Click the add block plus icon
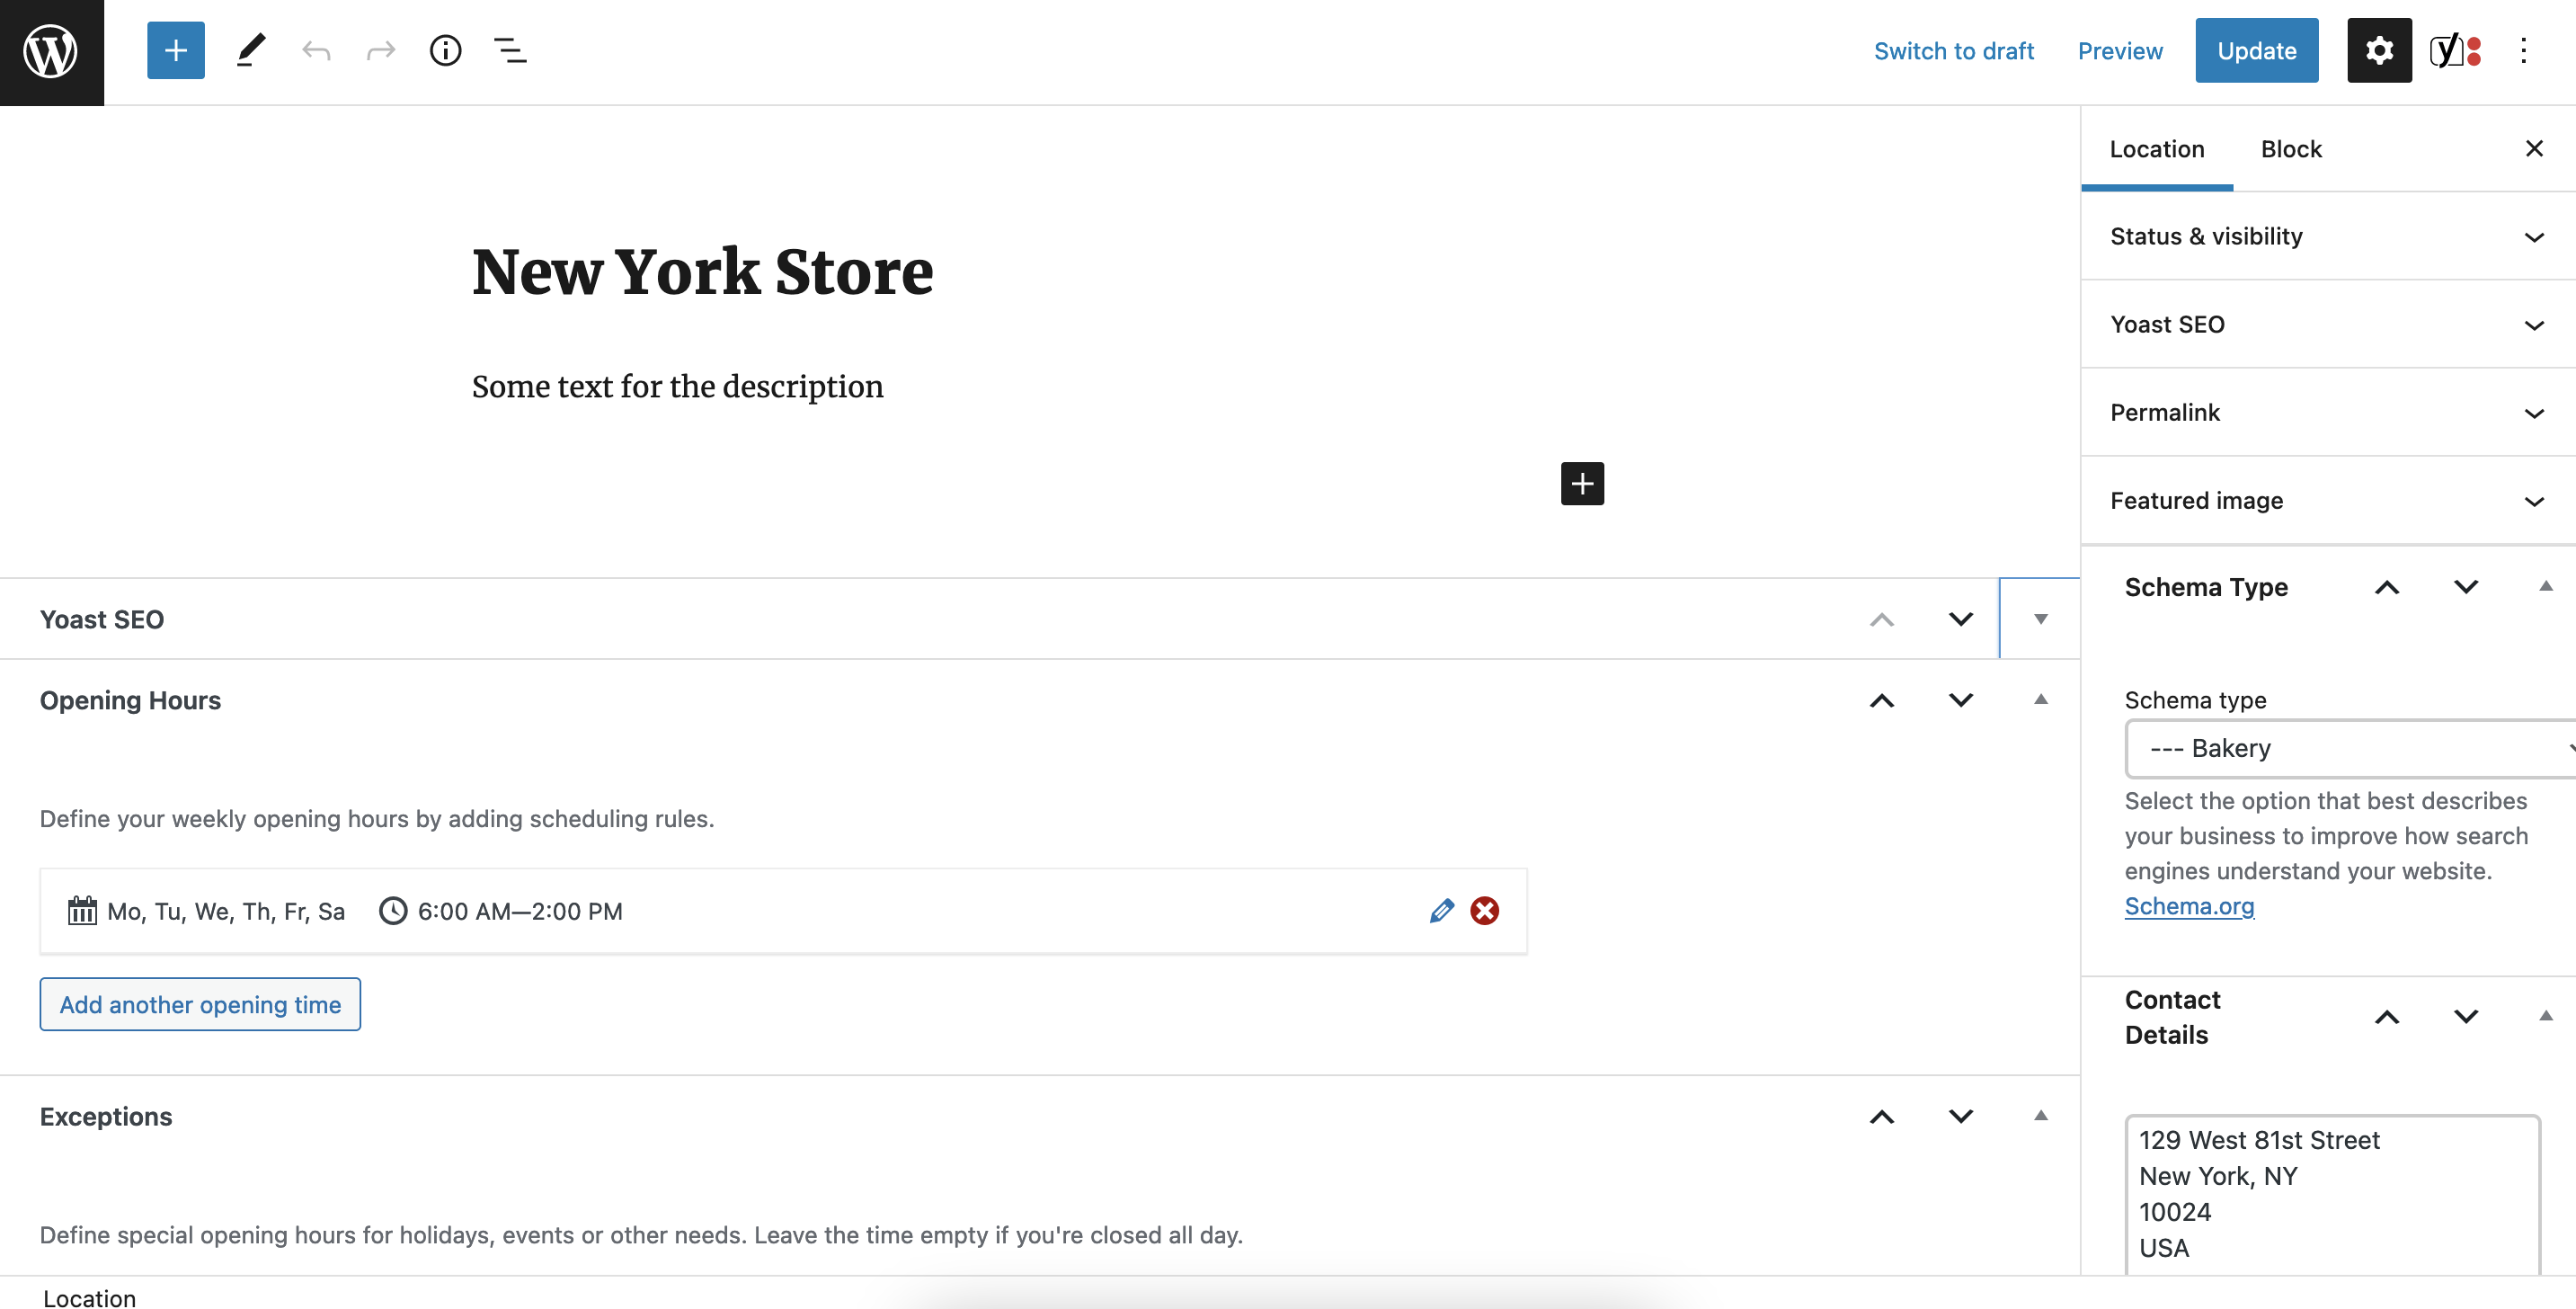This screenshot has height=1309, width=2576. tap(175, 49)
